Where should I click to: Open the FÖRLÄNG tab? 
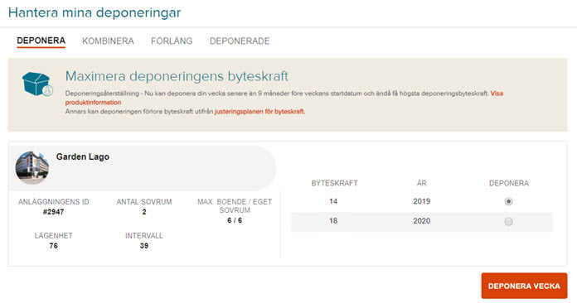172,41
